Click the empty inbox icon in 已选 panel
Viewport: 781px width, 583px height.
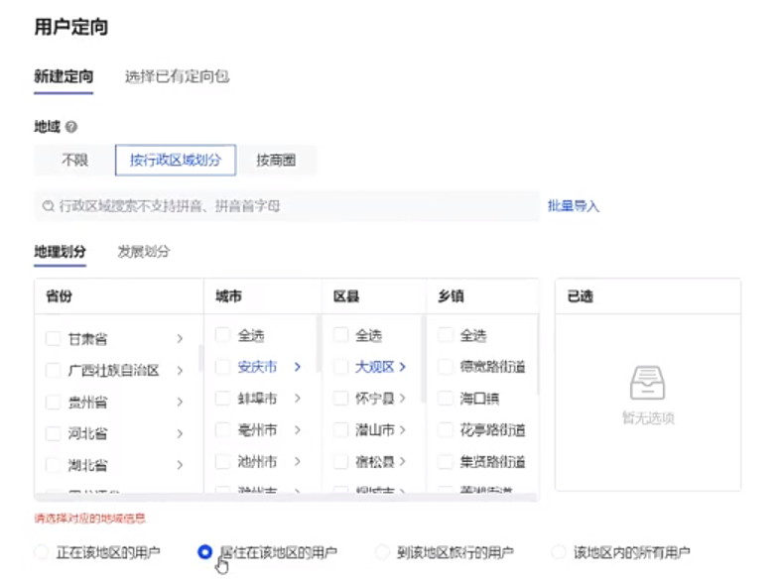tap(647, 383)
